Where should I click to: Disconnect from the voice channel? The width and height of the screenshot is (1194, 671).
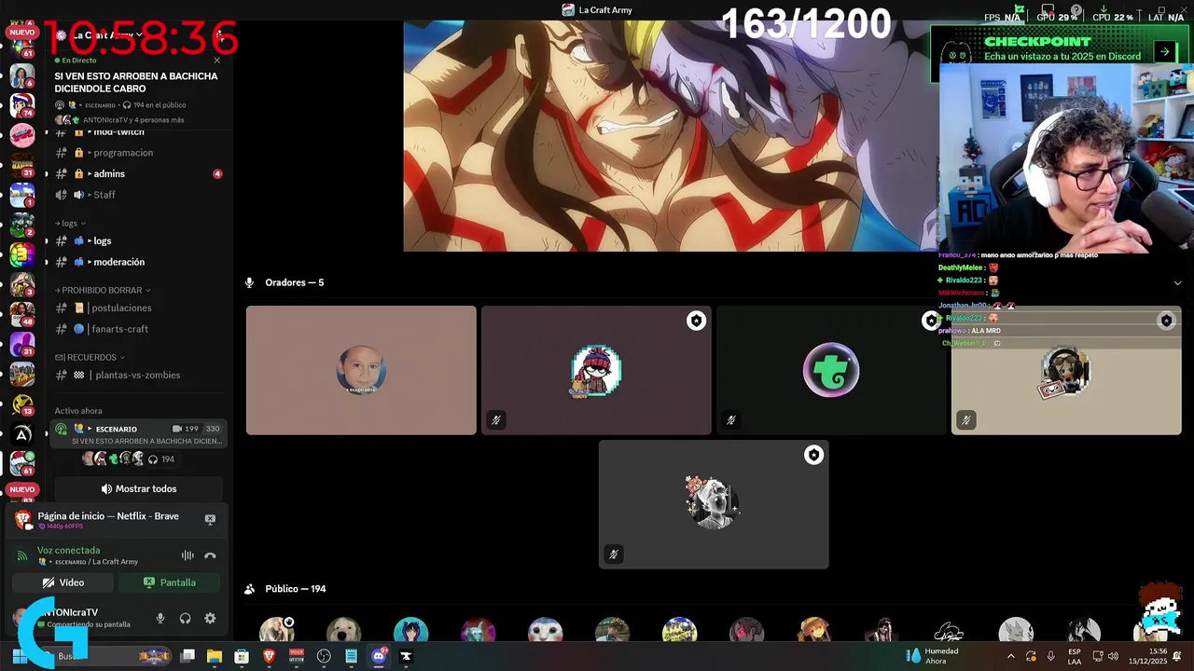pos(210,555)
